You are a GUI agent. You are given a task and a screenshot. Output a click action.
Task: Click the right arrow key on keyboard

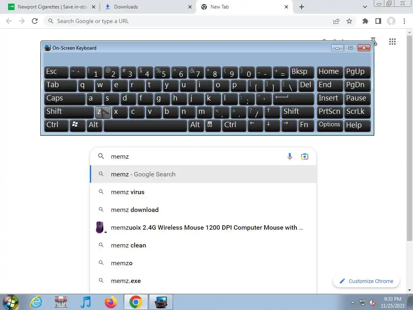tap(289, 126)
